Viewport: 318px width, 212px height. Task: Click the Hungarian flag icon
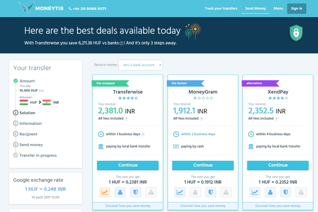(24, 103)
